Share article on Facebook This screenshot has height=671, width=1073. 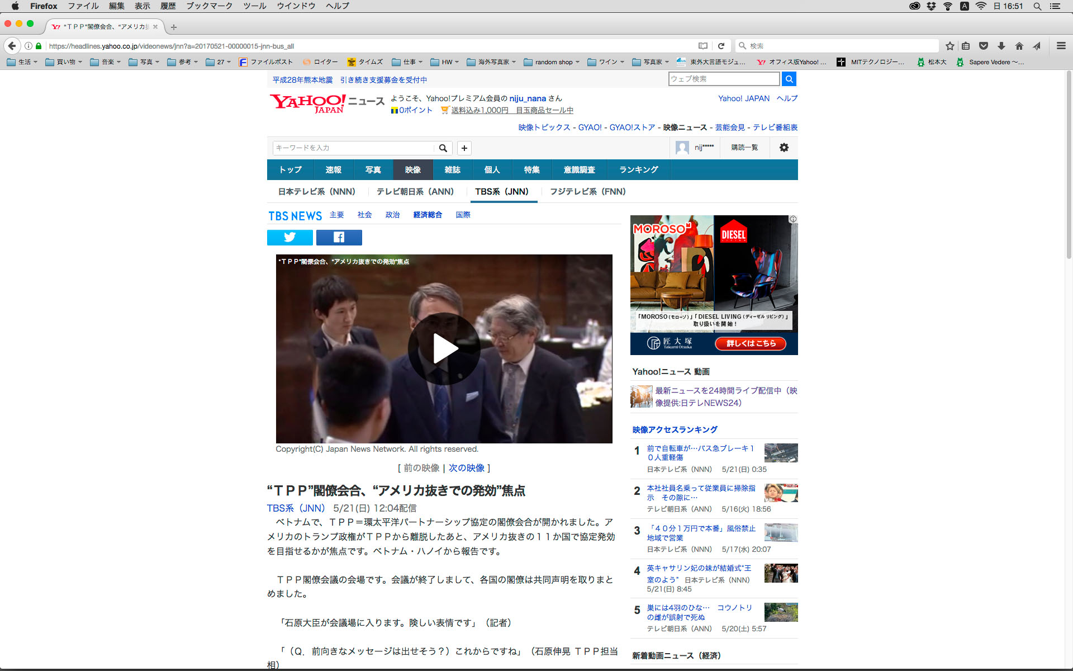click(339, 238)
